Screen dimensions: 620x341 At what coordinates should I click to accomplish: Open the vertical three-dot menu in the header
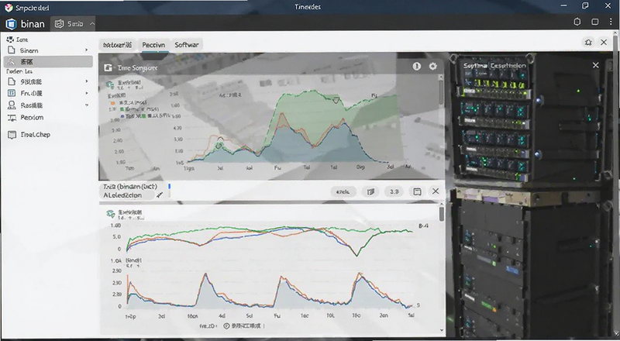(x=611, y=22)
